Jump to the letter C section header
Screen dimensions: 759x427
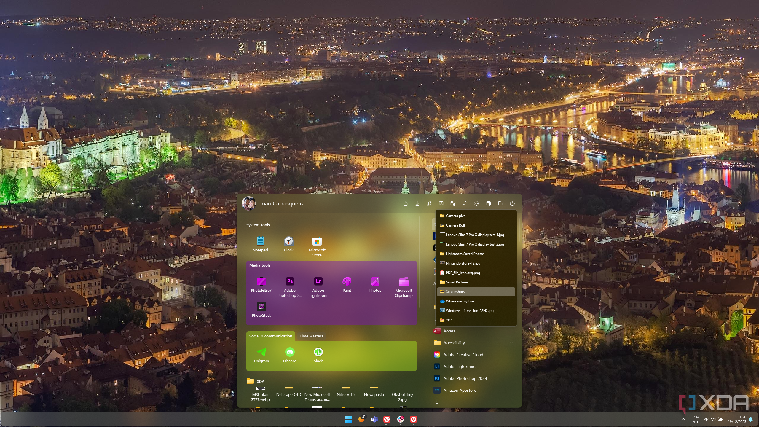(x=436, y=402)
